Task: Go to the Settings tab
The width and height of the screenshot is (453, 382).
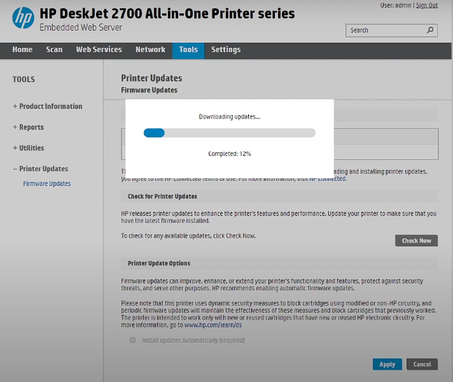Action: (x=226, y=50)
